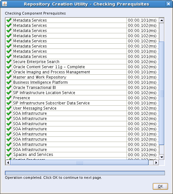Select the Oracle Transactional BI row
This screenshot has width=173, height=194.
coord(82,88)
